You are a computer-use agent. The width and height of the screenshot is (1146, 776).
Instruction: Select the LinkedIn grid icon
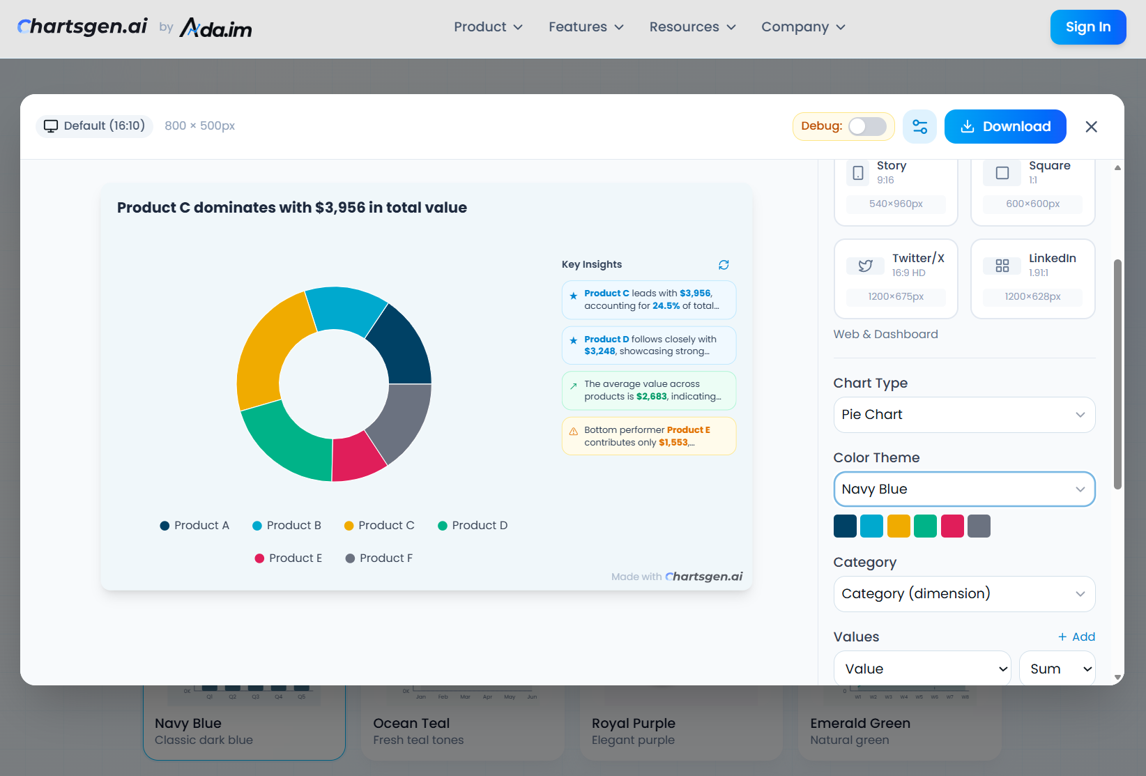point(1002,266)
